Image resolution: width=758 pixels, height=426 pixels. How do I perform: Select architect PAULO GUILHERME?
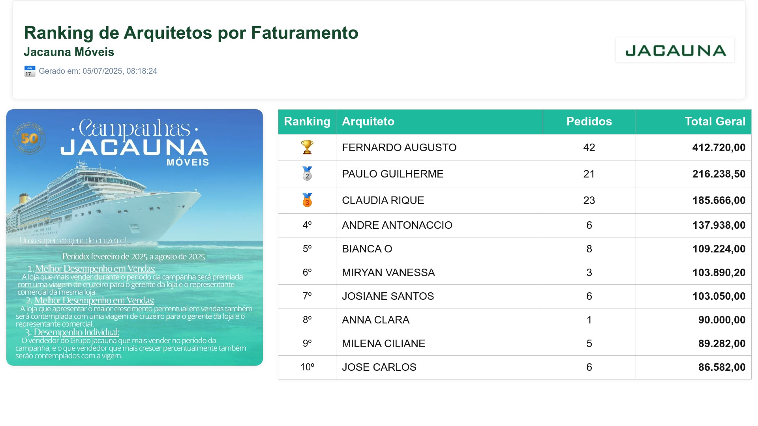click(393, 174)
